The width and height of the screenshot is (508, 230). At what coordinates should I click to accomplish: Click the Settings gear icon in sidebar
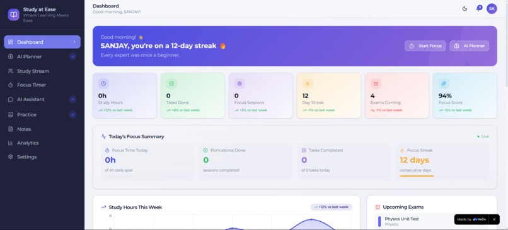[11, 156]
